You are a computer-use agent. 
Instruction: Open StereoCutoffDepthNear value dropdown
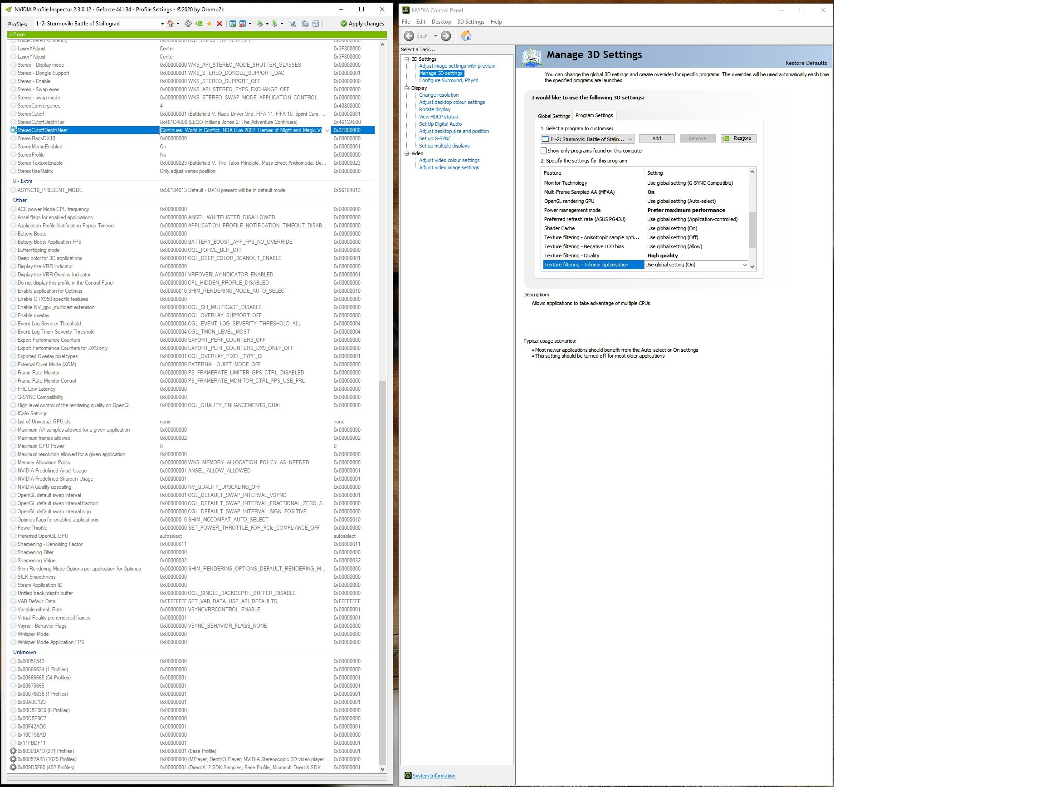pyautogui.click(x=327, y=130)
